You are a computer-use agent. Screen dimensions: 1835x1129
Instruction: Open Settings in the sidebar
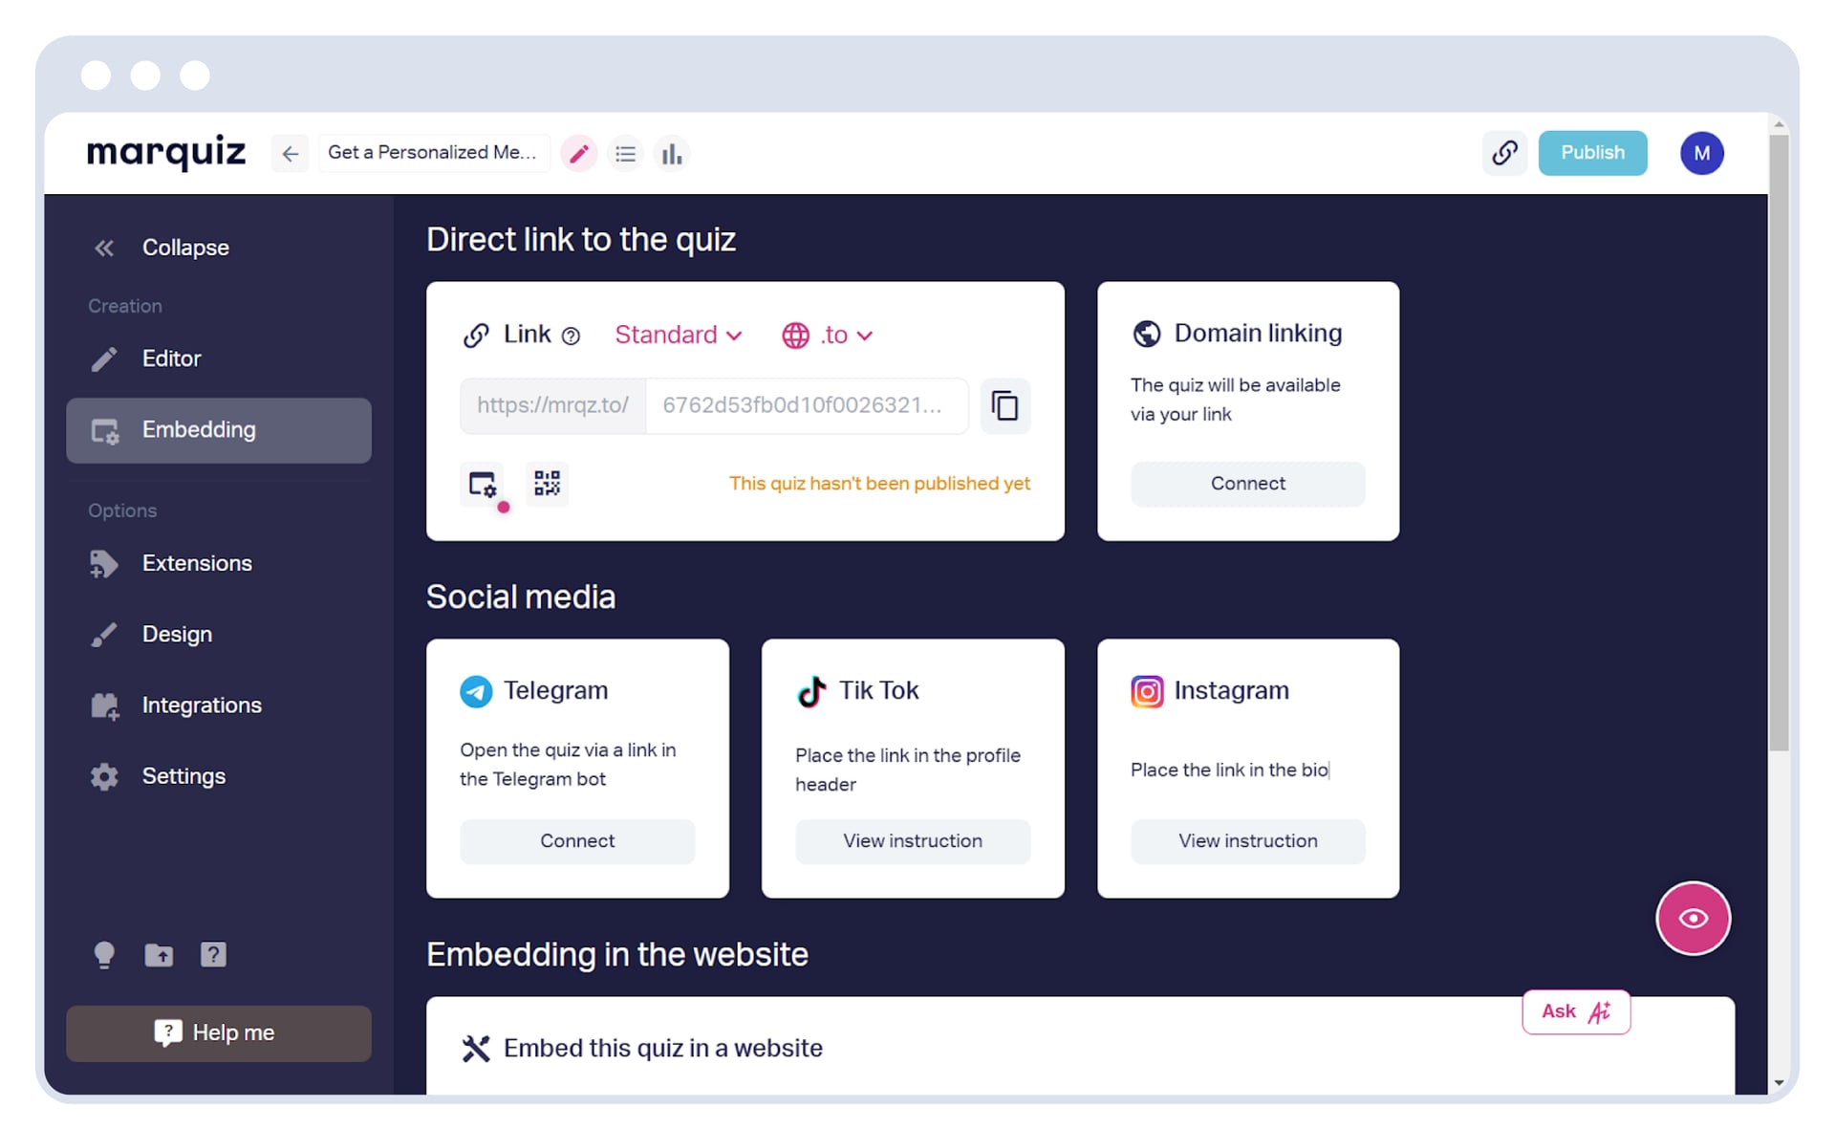click(219, 776)
